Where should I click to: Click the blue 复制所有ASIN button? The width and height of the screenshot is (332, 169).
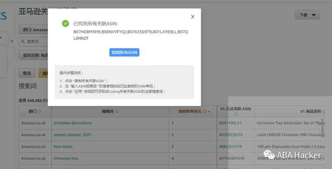(x=124, y=52)
